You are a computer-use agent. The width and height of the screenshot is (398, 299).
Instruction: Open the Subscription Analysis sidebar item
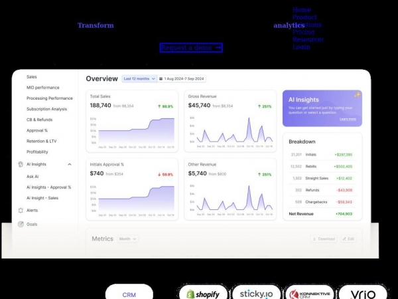click(x=46, y=109)
